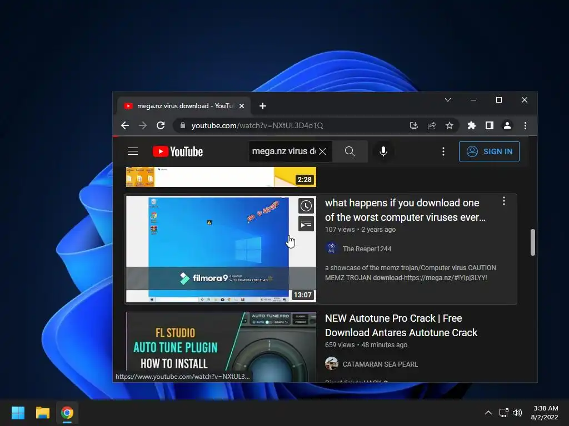569x426 pixels.
Task: Click the YouTube search magnifier button
Action: pos(350,151)
